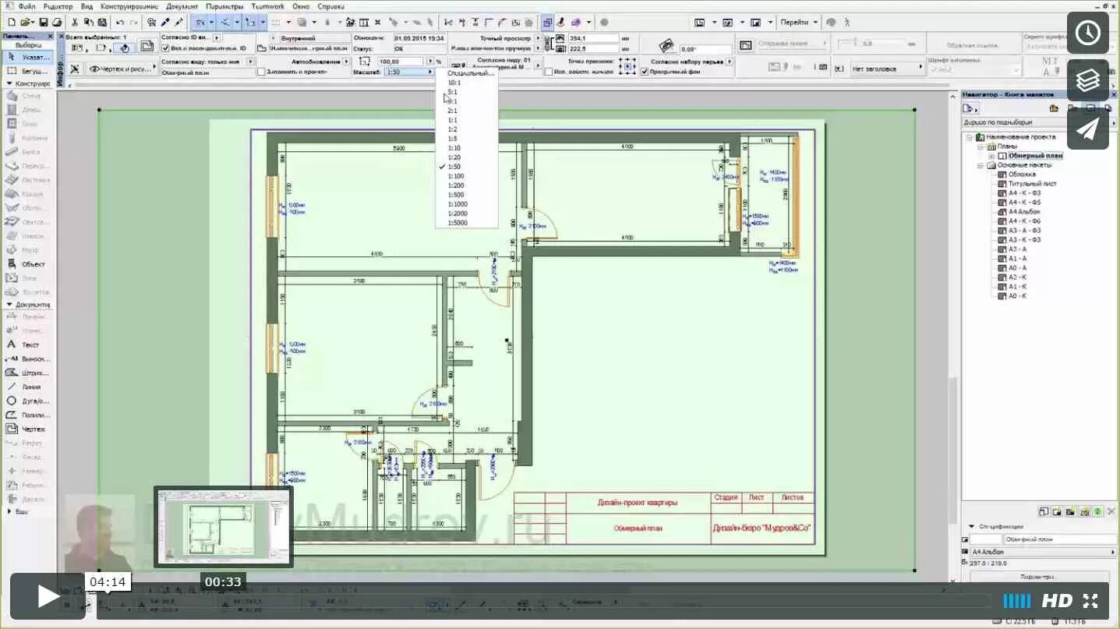
Task: Select the Указатель arrow tool
Action: (x=30, y=57)
